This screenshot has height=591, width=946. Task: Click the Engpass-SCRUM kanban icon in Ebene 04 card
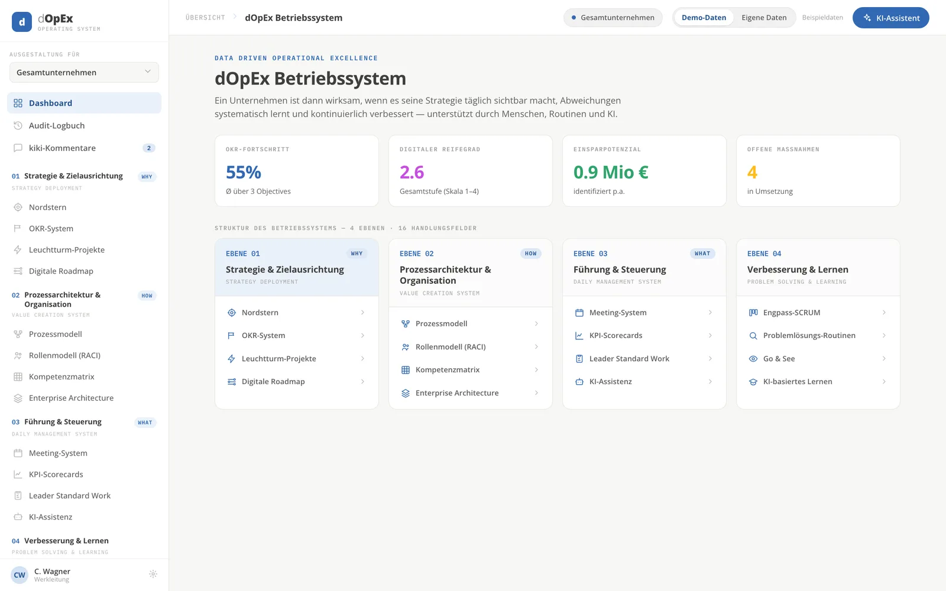coord(753,313)
